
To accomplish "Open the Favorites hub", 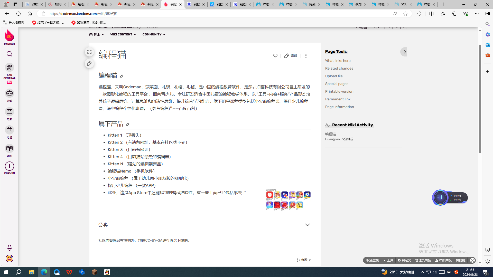I will 443,14.
